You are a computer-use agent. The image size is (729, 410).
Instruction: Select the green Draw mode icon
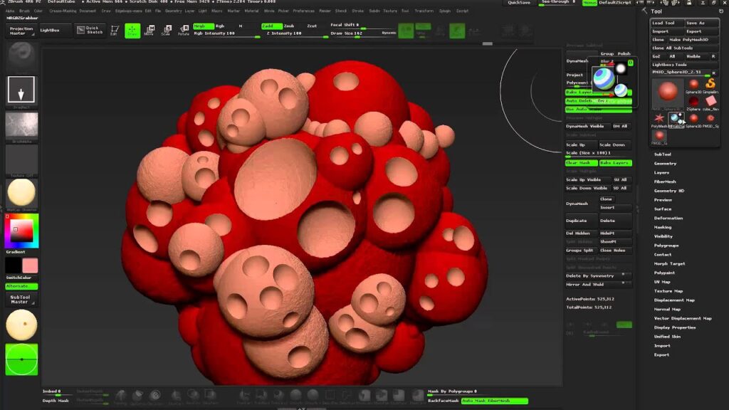132,31
